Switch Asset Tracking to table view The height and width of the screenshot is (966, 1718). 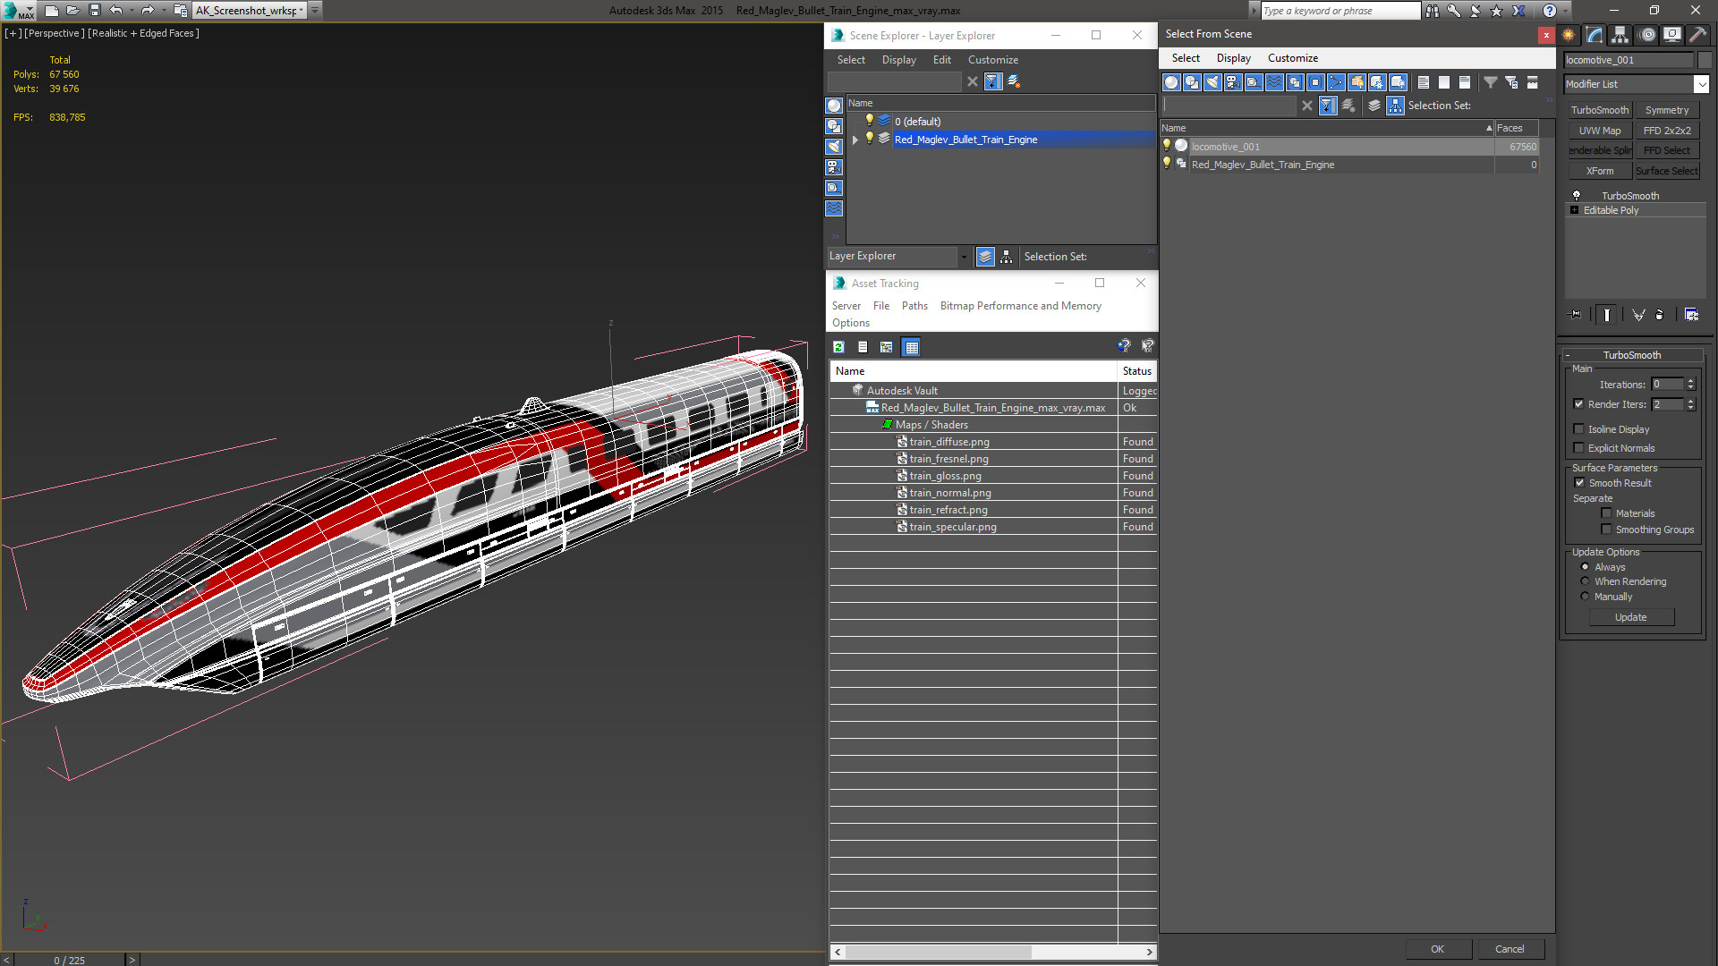(x=911, y=347)
